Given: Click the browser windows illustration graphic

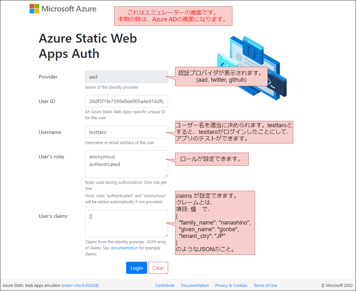Looking at the screenshot, I should click(x=252, y=68).
